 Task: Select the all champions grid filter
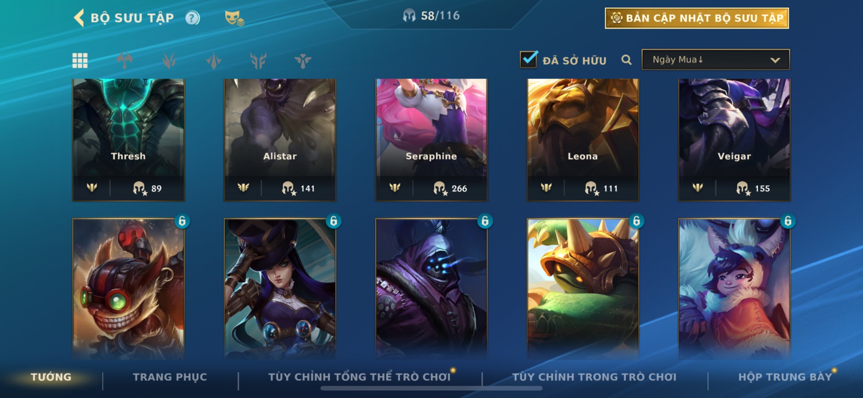80,60
